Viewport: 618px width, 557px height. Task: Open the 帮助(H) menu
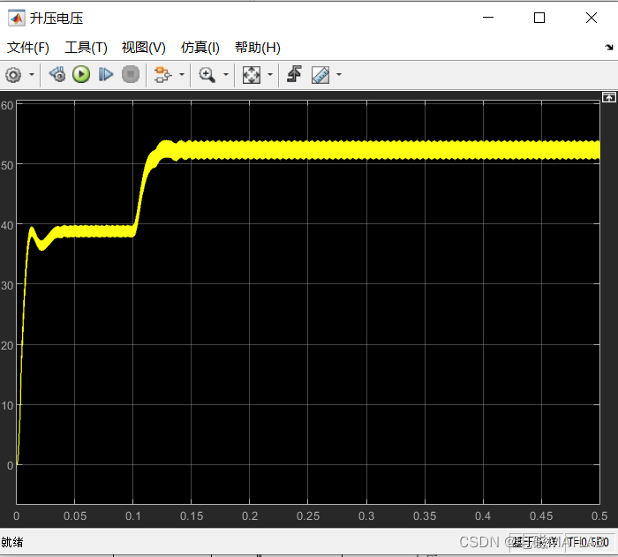coord(257,48)
